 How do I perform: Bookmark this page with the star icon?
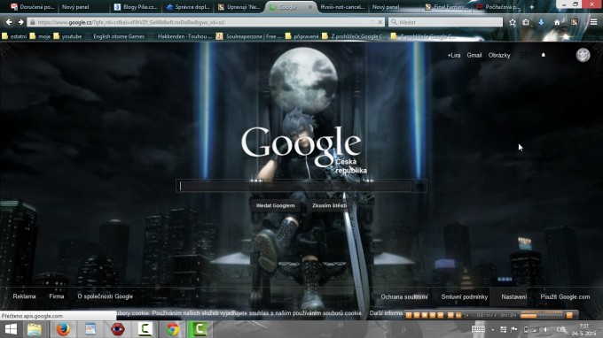(513, 22)
